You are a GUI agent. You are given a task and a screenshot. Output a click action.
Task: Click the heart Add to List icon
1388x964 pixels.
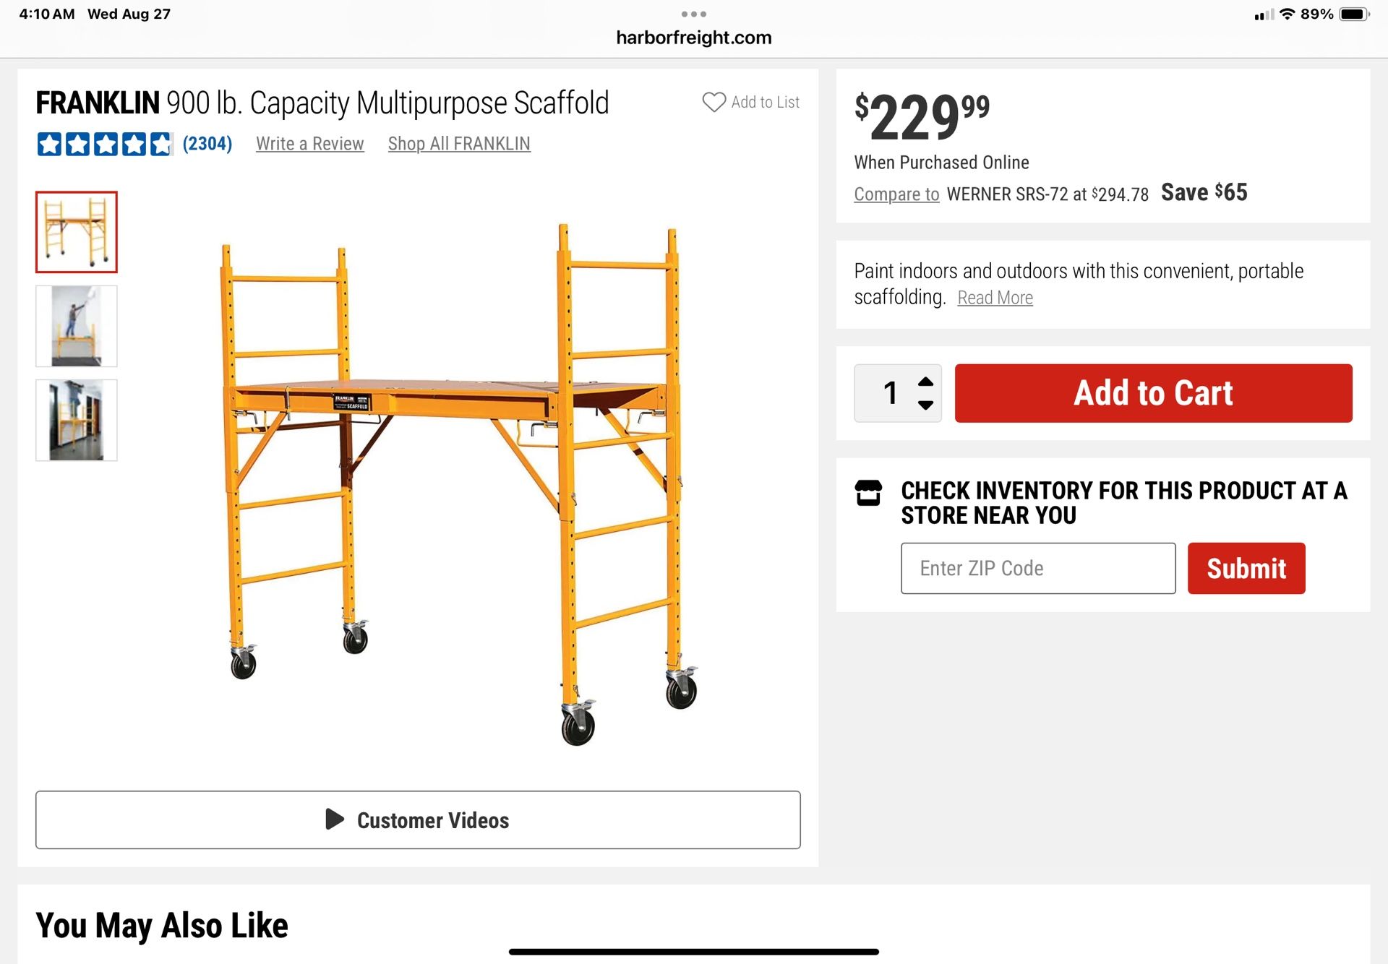click(714, 102)
